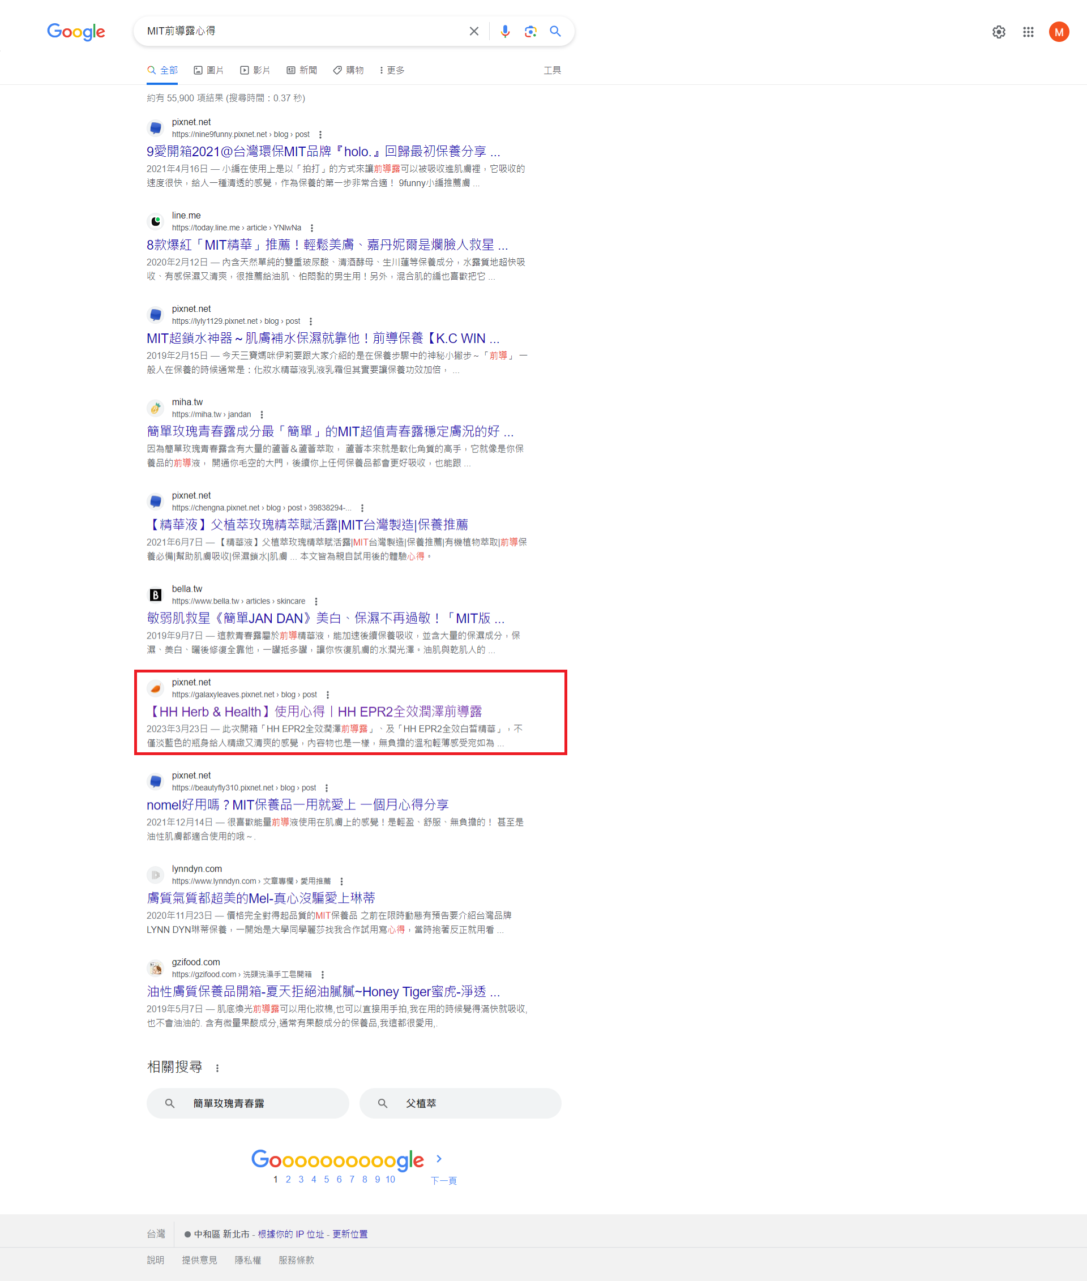This screenshot has width=1087, height=1281.
Task: Switch to the 影片 videos tab
Action: (255, 70)
